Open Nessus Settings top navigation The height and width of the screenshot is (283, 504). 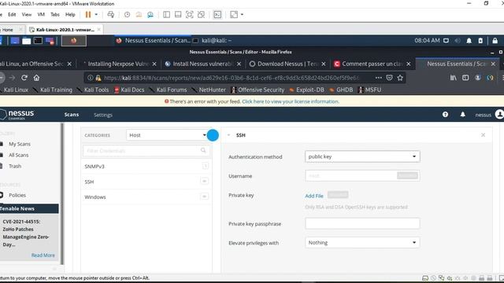pos(103,115)
